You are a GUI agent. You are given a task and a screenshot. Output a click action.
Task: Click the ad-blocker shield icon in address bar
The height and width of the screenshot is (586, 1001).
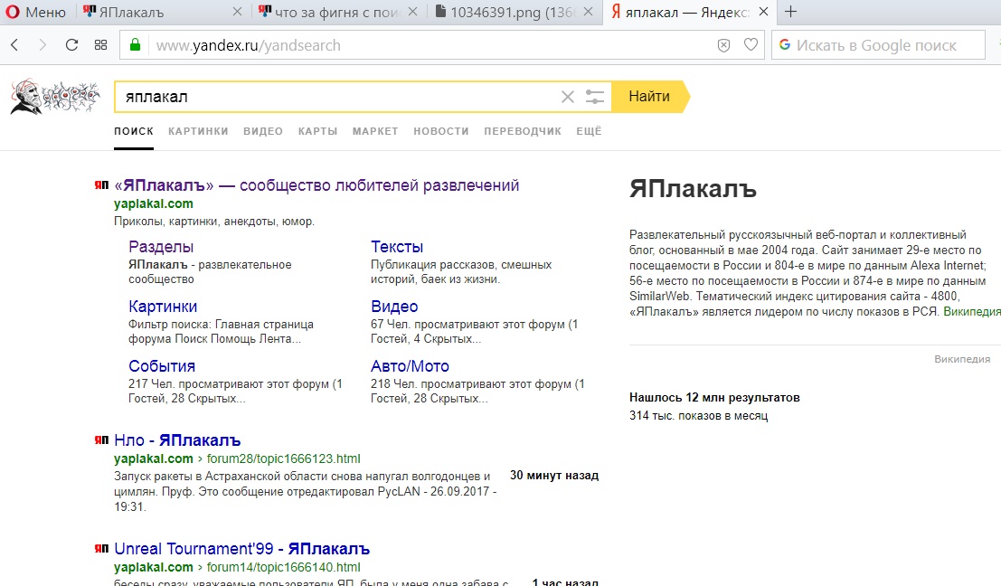point(723,44)
